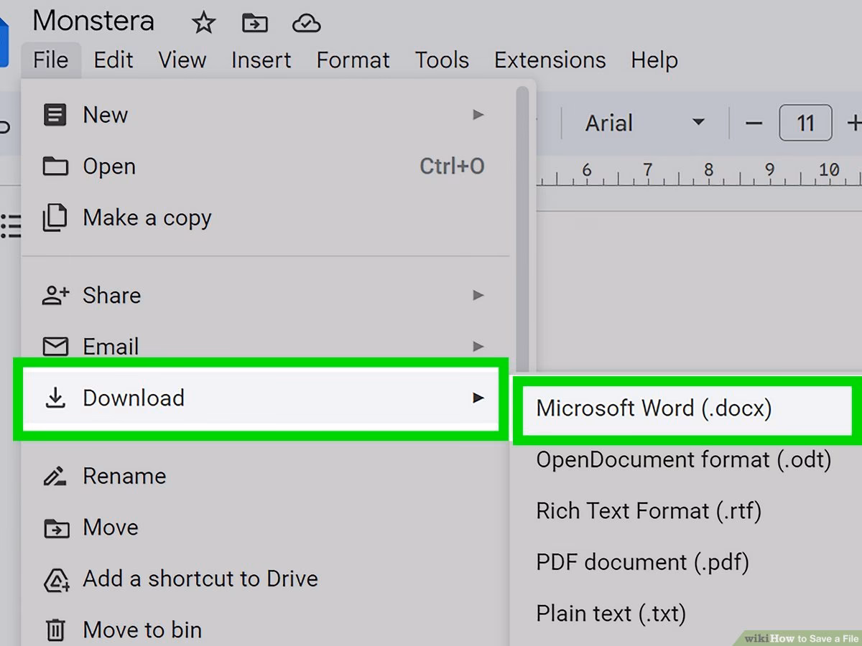Image resolution: width=862 pixels, height=646 pixels.
Task: Click the Open folder icon
Action: pyautogui.click(x=55, y=167)
